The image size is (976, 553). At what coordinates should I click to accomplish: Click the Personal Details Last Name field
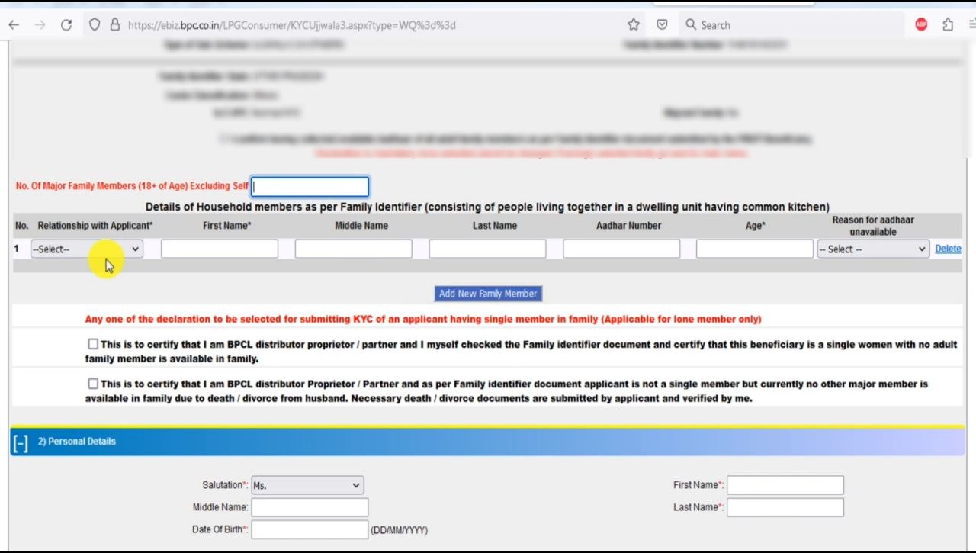[785, 507]
